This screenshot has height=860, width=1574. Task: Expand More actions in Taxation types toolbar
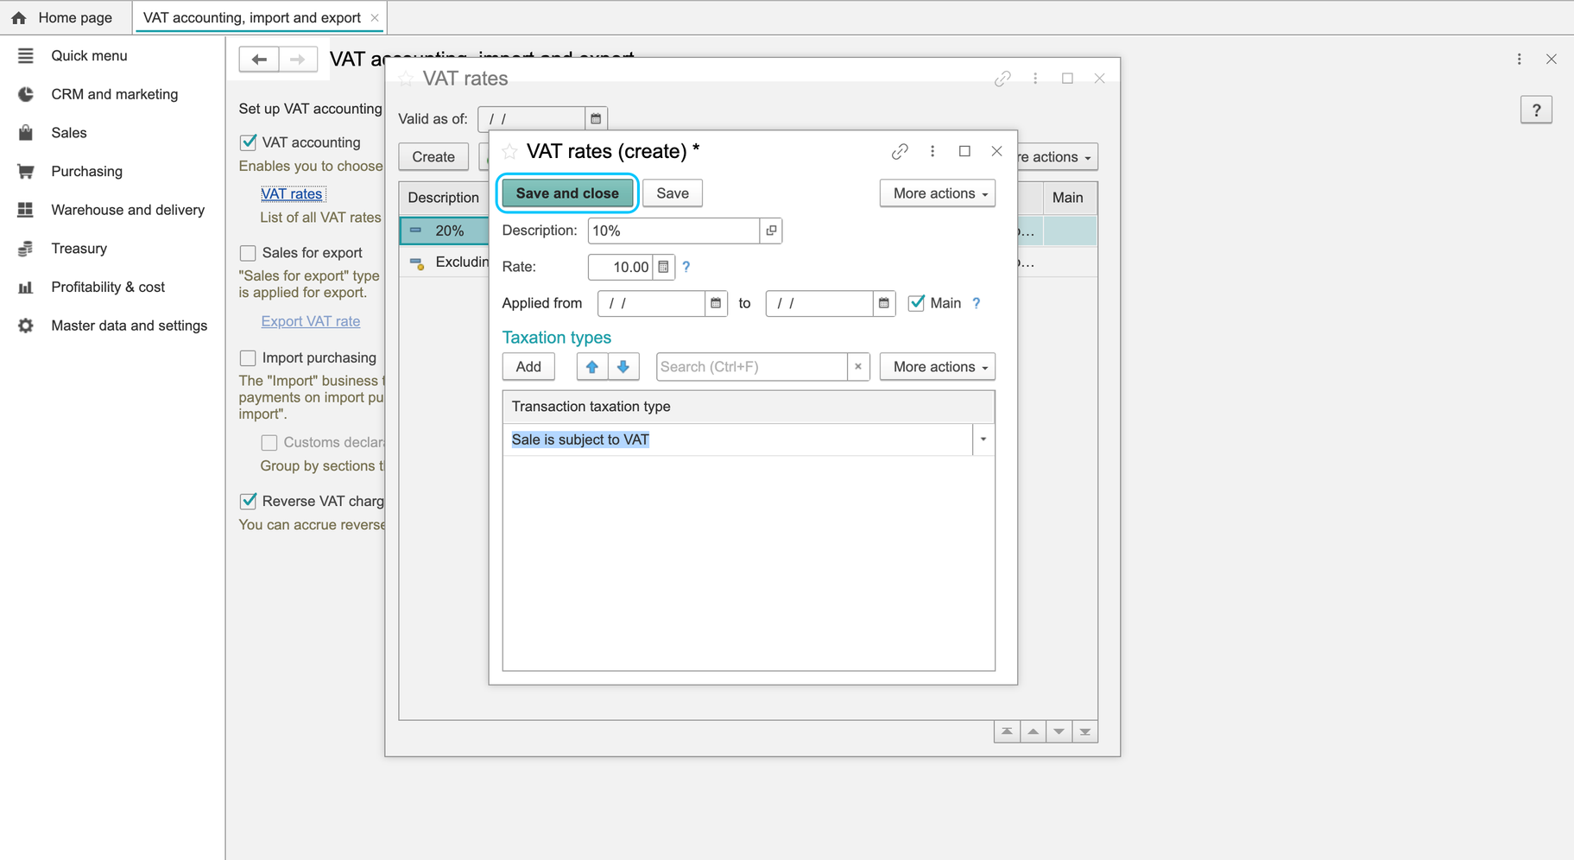[x=938, y=367]
